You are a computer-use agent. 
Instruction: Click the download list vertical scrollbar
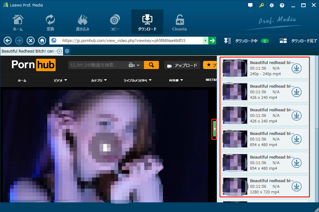(x=317, y=93)
